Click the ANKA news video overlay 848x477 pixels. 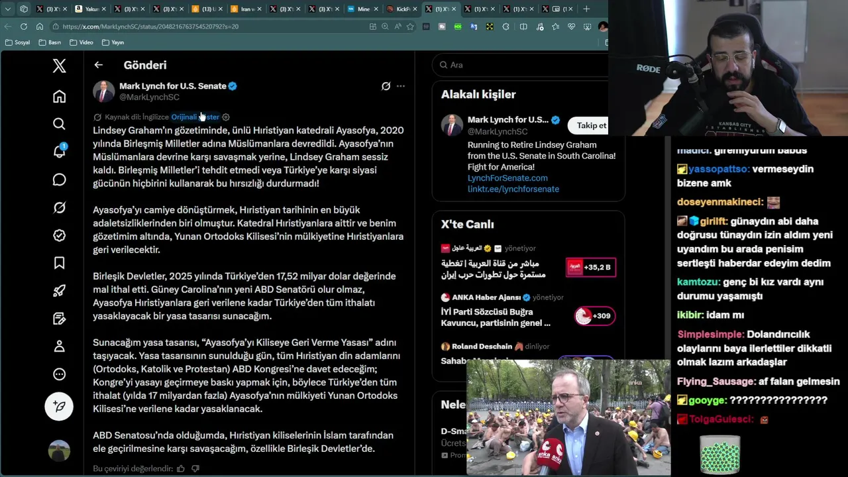[x=568, y=417]
